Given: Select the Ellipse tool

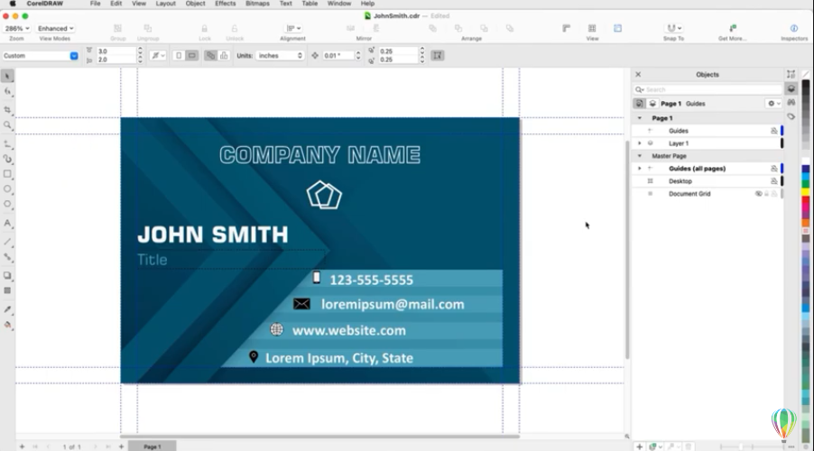Looking at the screenshot, I should (7, 189).
